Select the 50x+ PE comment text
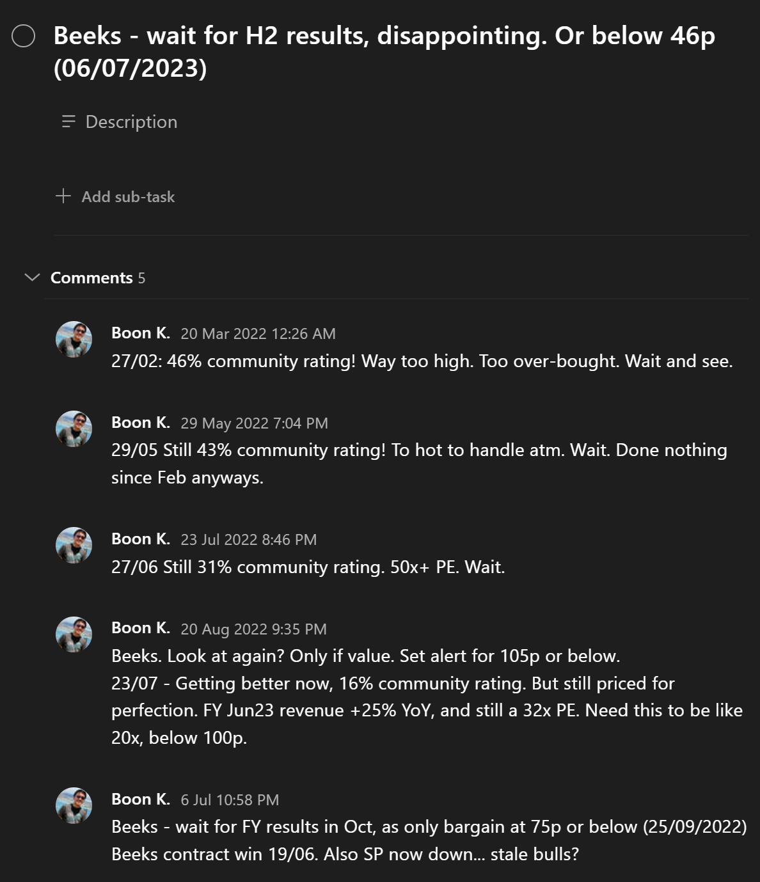Image resolution: width=760 pixels, height=882 pixels. (308, 567)
